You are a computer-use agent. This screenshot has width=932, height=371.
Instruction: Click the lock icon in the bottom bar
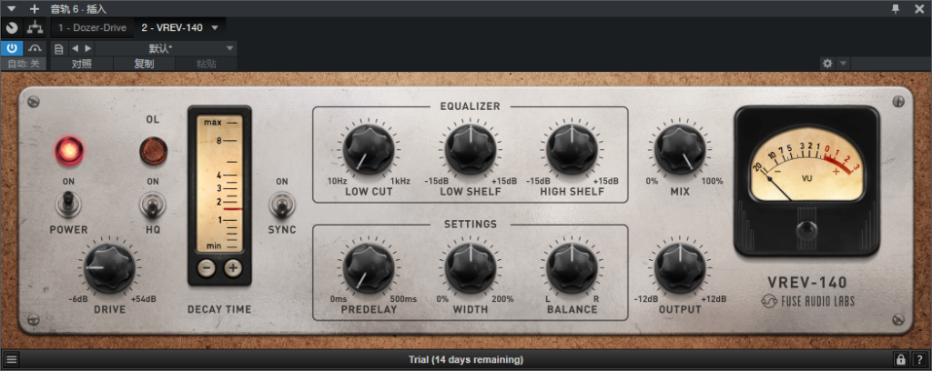click(900, 360)
